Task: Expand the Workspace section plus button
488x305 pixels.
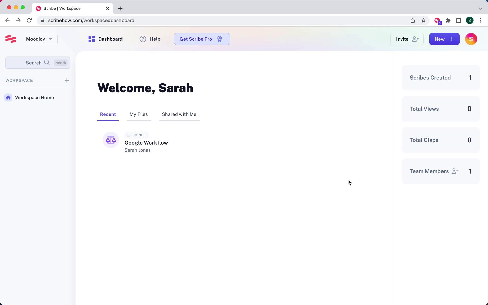Action: (66, 80)
